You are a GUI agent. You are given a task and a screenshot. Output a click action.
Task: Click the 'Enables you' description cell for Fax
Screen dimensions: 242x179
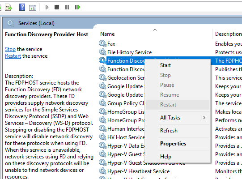tap(229, 44)
